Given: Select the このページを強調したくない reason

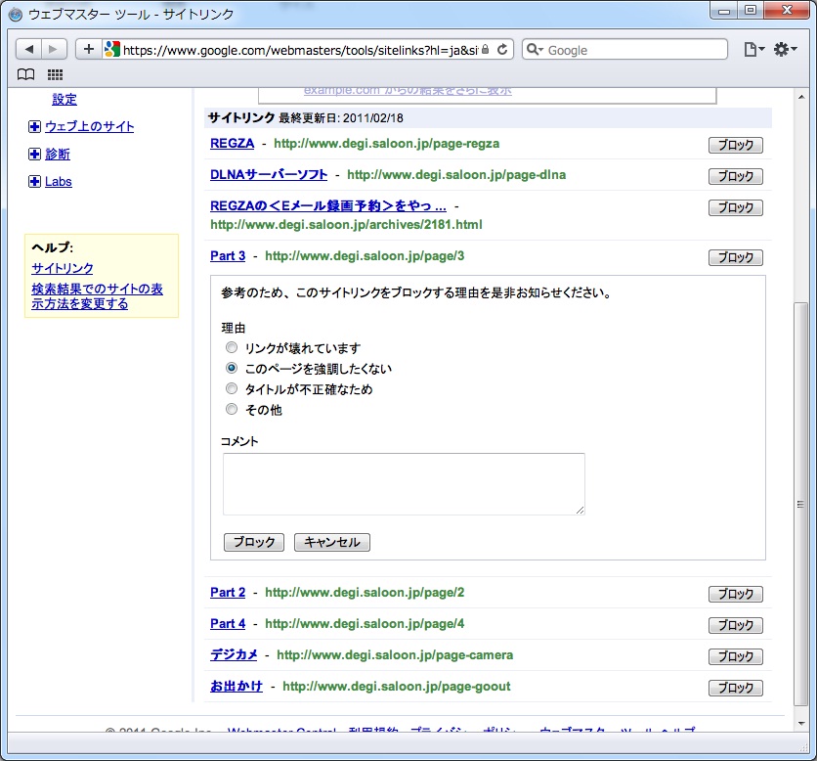Looking at the screenshot, I should pos(232,368).
